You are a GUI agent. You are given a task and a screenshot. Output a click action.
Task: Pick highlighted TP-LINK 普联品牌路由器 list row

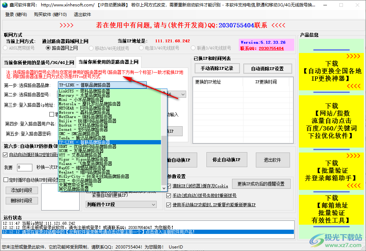[x=109, y=142]
